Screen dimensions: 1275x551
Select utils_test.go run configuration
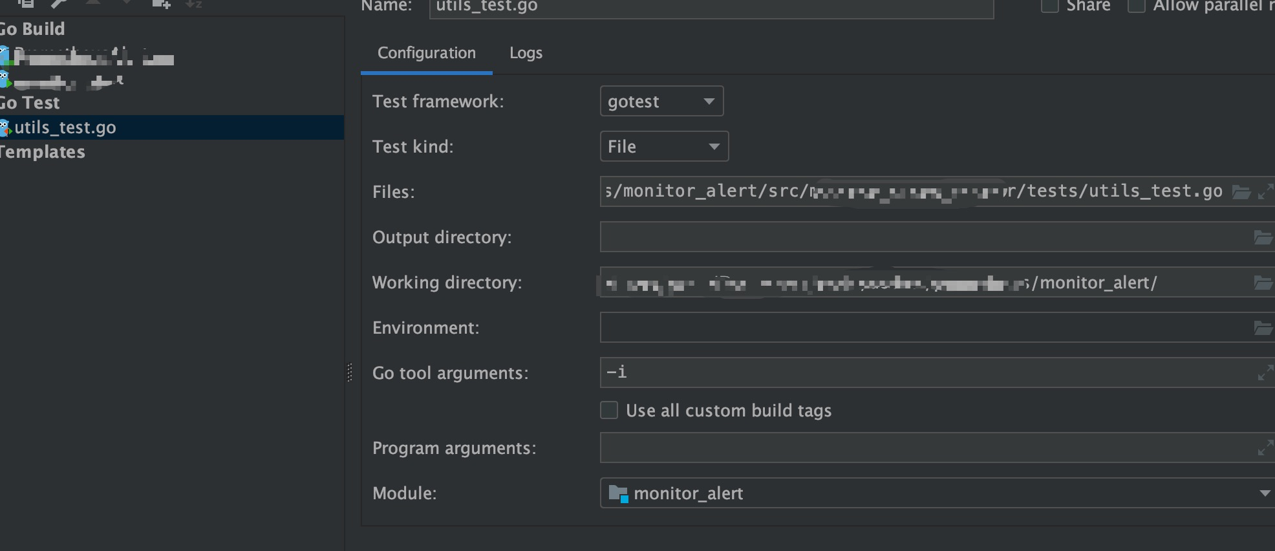(172, 127)
